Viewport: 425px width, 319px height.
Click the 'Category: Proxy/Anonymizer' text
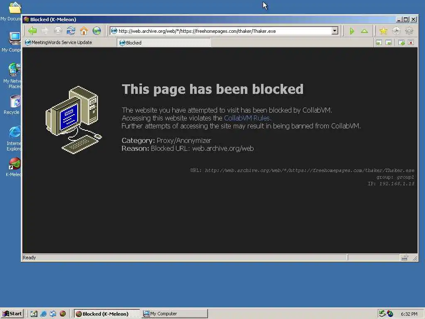(166, 140)
